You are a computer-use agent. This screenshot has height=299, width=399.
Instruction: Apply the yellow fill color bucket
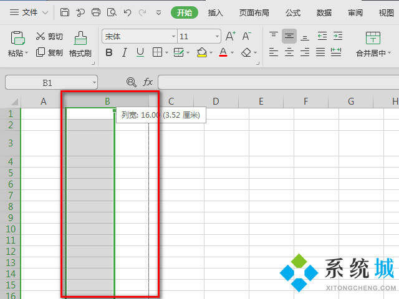pyautogui.click(x=201, y=52)
